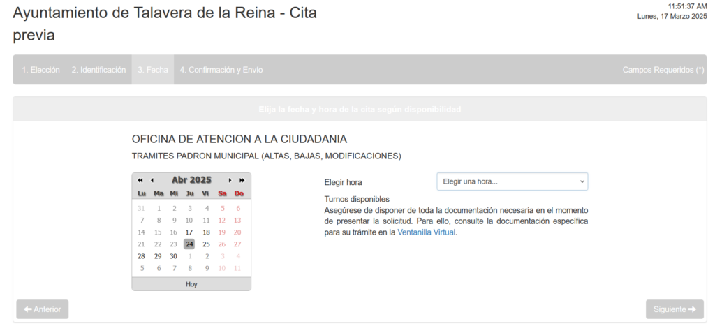
Task: Advance calendar to next month
Action: [x=230, y=180]
